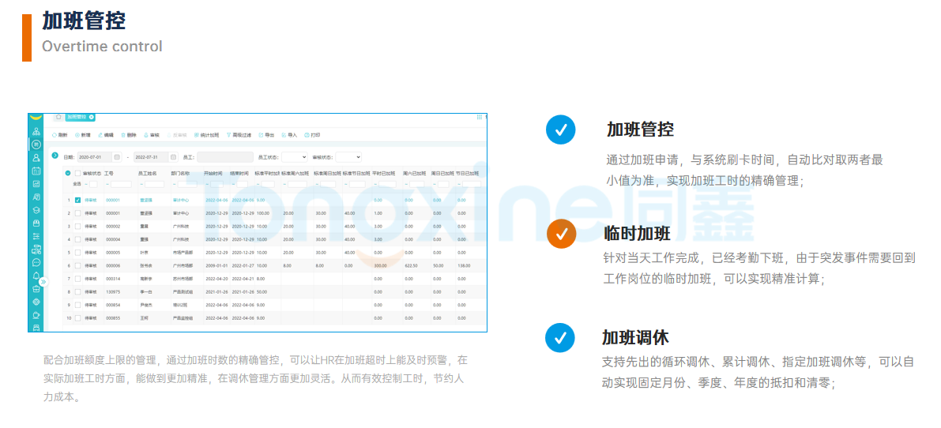The image size is (941, 428).
Task: Open end date calendar picker
Action: (x=174, y=157)
